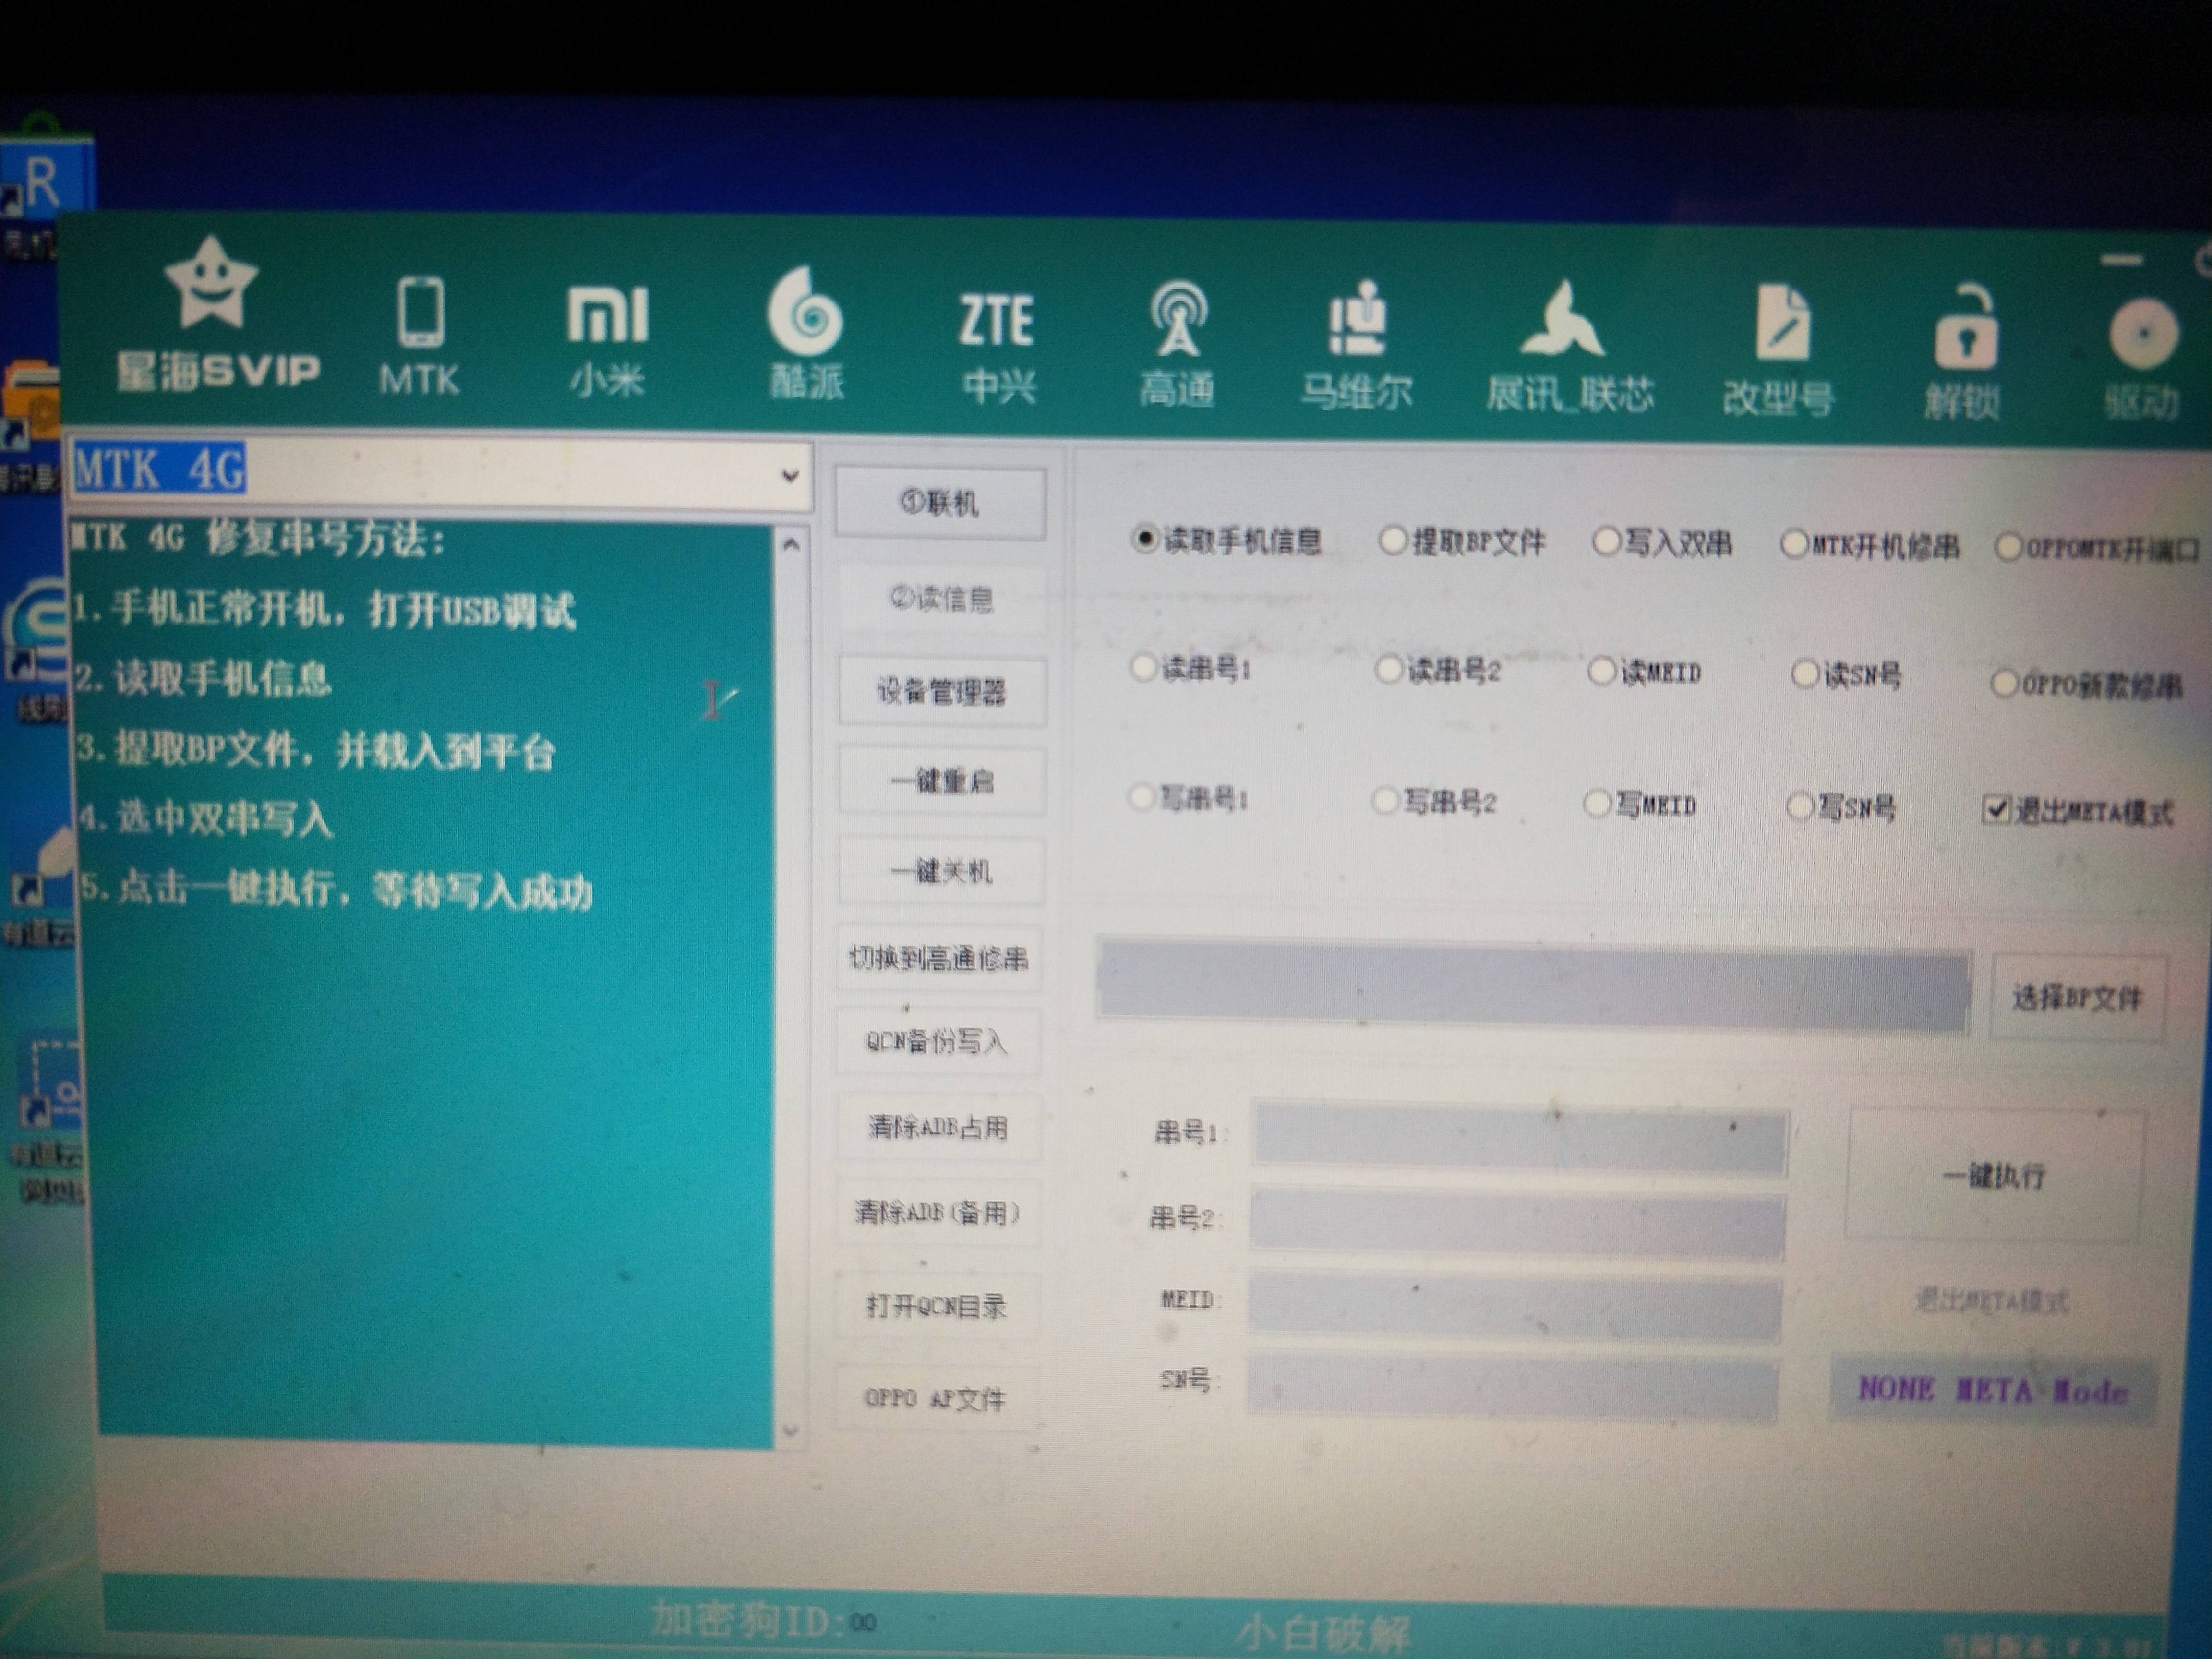Screen dimensions: 2212x1659
Task: Select the 读串号2 radio option
Action: coord(1438,670)
